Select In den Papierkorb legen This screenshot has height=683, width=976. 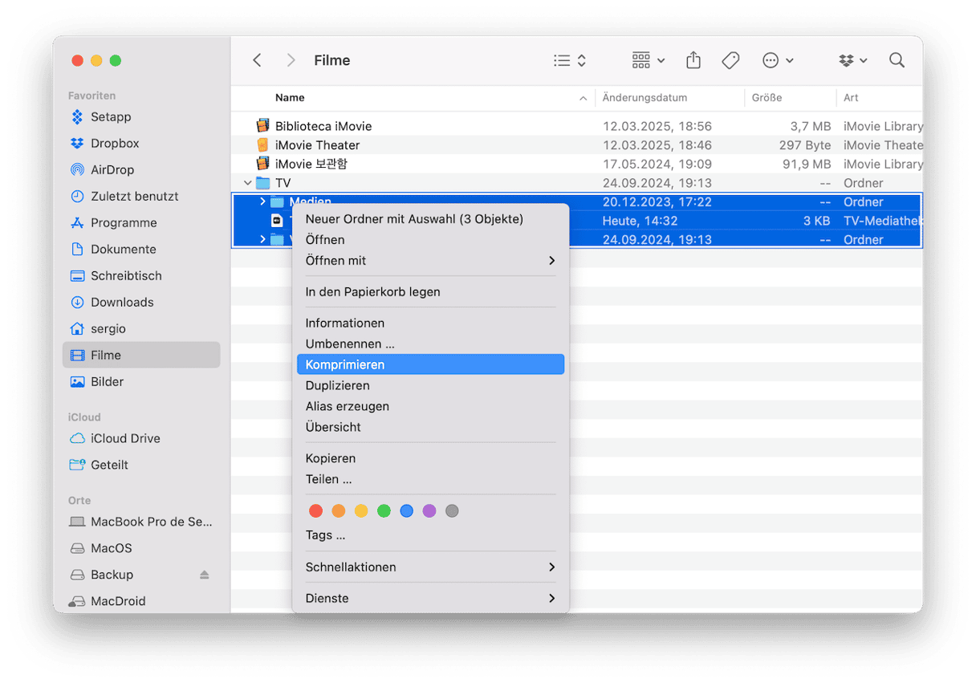(x=372, y=292)
